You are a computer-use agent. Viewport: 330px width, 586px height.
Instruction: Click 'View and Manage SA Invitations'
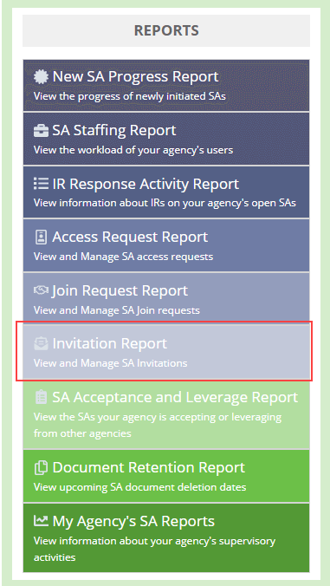[x=111, y=363]
